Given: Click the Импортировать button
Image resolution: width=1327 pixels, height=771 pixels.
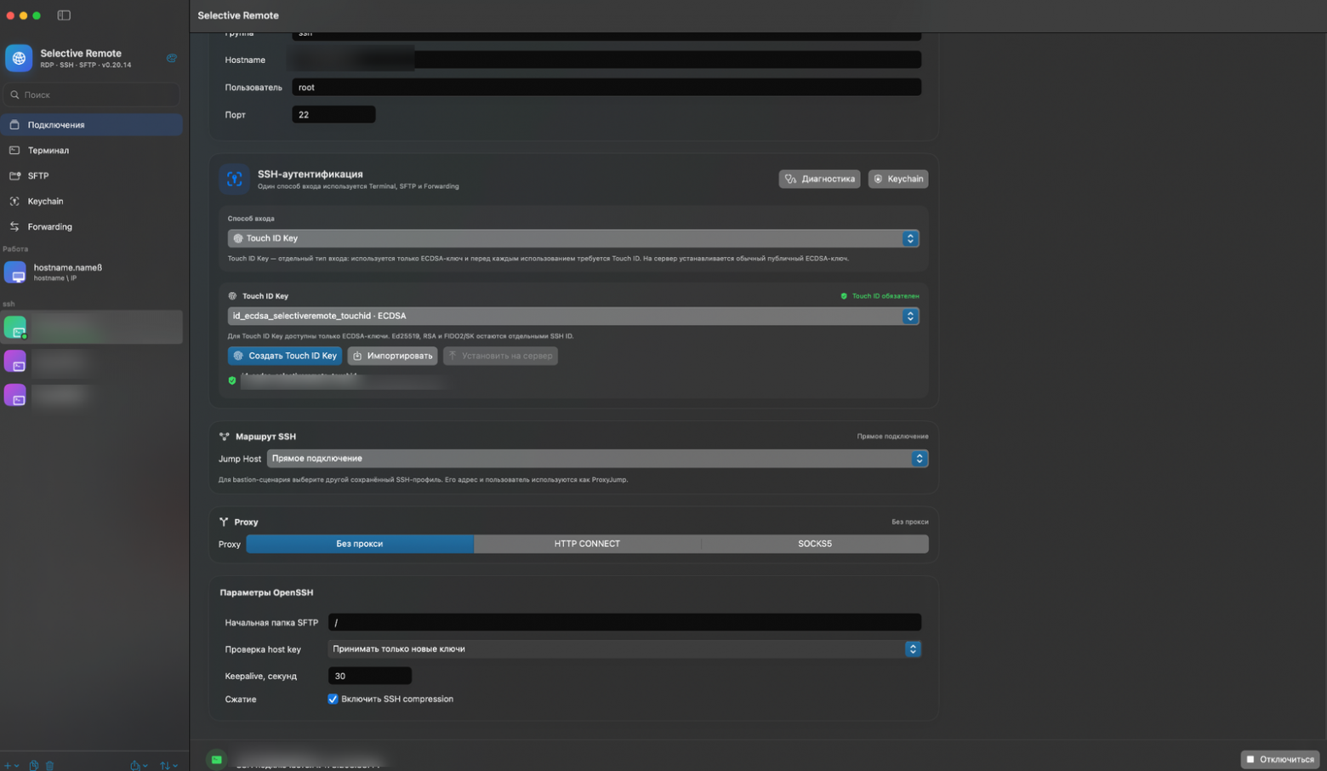Looking at the screenshot, I should tap(392, 356).
